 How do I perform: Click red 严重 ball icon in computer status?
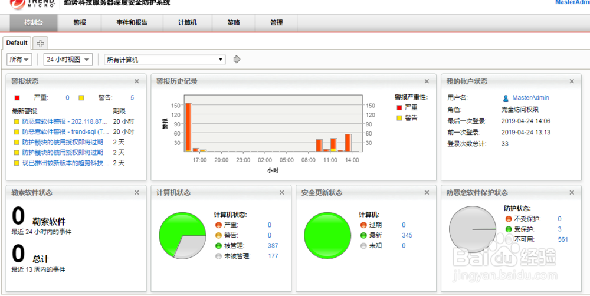click(219, 225)
